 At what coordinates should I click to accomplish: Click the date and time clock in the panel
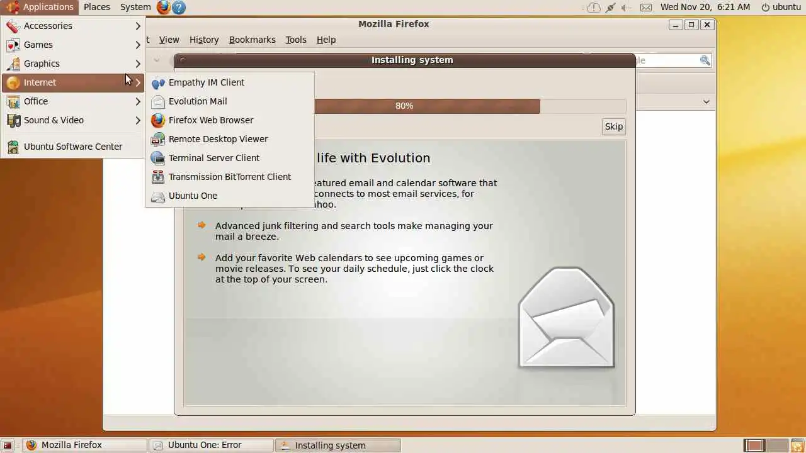(705, 7)
